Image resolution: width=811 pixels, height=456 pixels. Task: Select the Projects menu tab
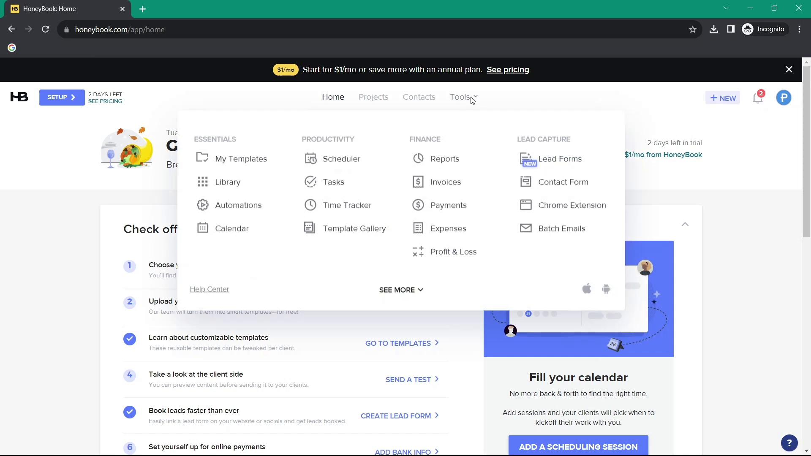(373, 97)
